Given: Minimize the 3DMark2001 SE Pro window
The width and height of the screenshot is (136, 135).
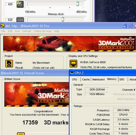Looking at the screenshot, I should pos(125,26).
